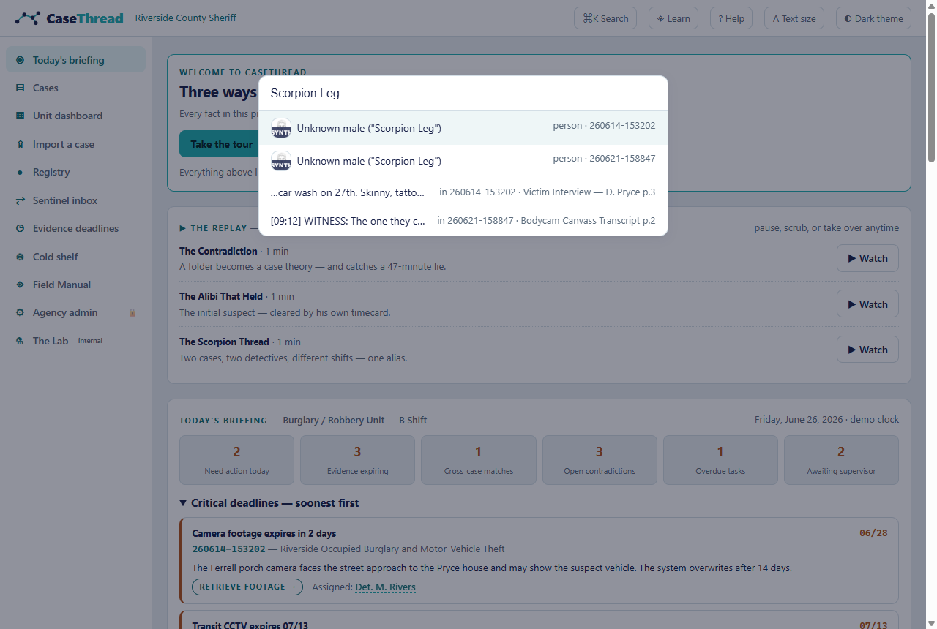Screen dimensions: 937x629
Task: Click the Sentinel inbox arrows icon
Action: click(20, 200)
